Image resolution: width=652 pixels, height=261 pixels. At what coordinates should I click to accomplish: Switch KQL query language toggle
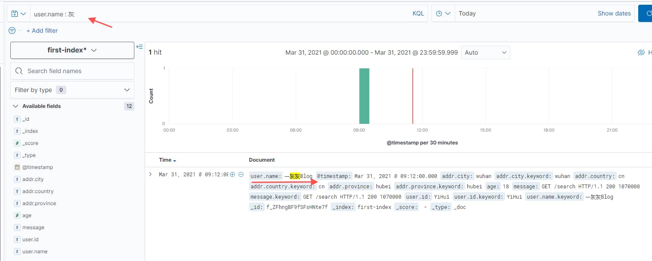[418, 14]
